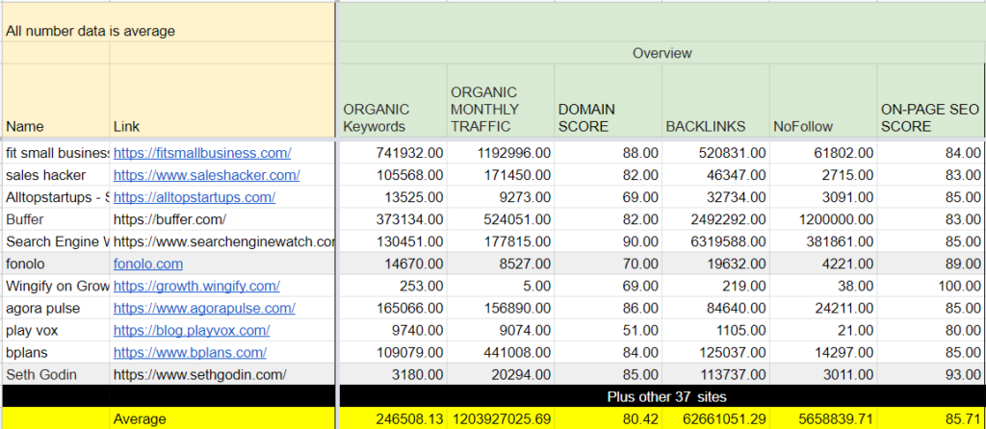This screenshot has width=986, height=429.
Task: Select the Alltopstartups name cell
Action: point(55,197)
